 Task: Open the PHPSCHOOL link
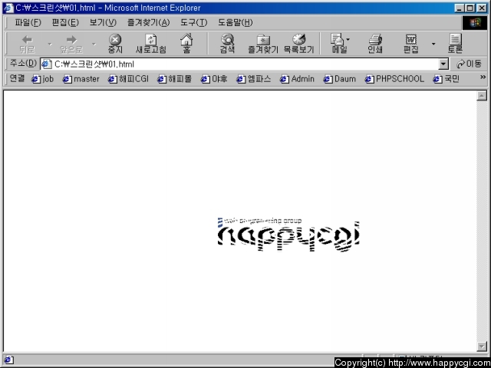click(394, 79)
